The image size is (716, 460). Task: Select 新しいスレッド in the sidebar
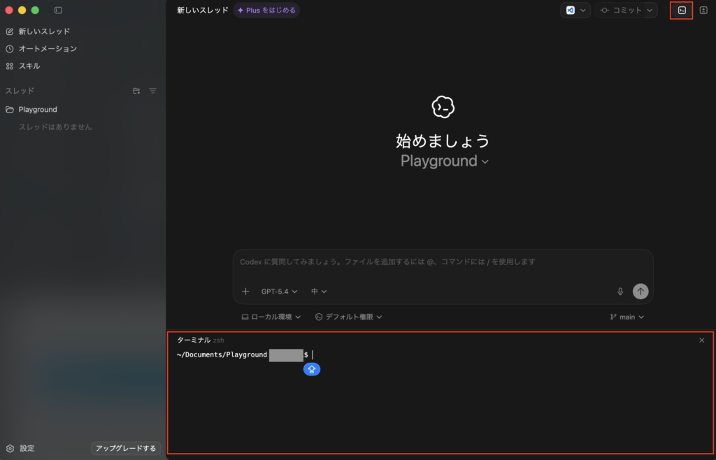(x=44, y=31)
